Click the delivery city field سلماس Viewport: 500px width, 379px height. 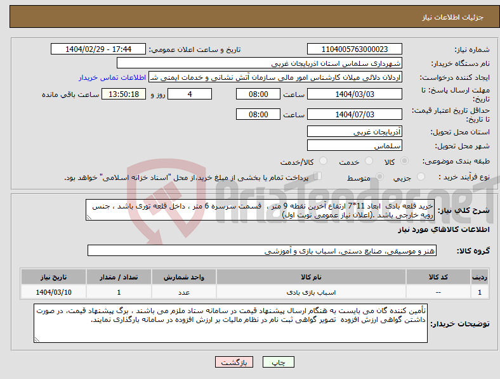pyautogui.click(x=355, y=145)
